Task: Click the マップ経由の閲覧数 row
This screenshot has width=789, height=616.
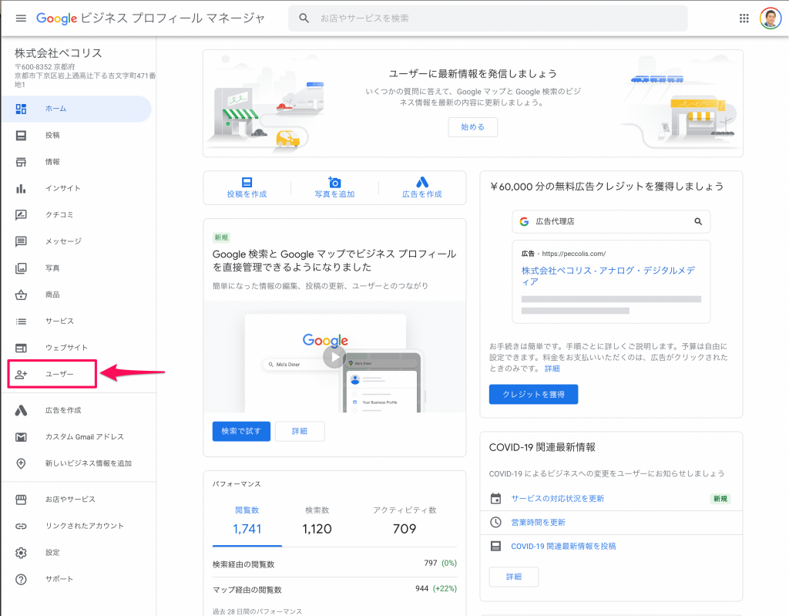Action: [334, 589]
